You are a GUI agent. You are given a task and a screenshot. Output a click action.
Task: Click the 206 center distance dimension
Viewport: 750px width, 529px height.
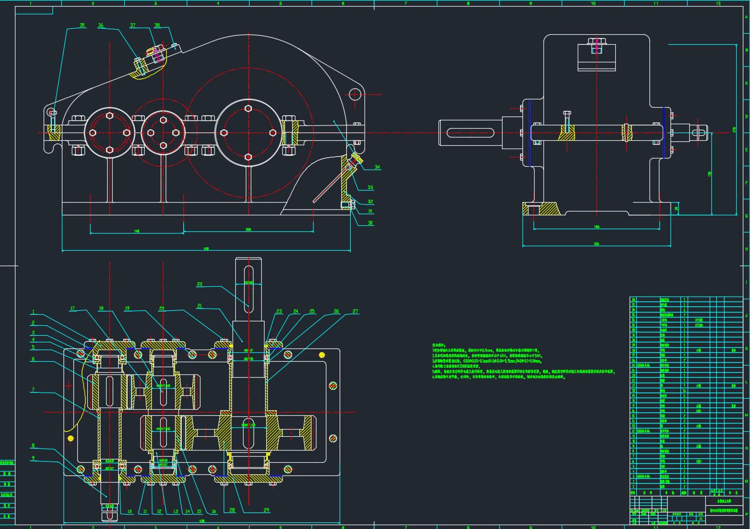point(248,229)
